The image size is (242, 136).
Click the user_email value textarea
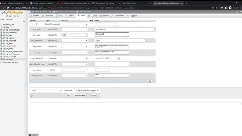click(x=112, y=46)
